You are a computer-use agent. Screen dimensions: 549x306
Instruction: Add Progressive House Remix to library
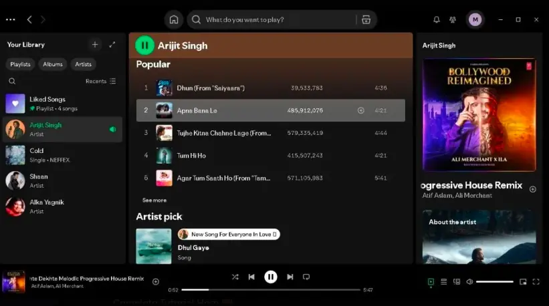532,189
